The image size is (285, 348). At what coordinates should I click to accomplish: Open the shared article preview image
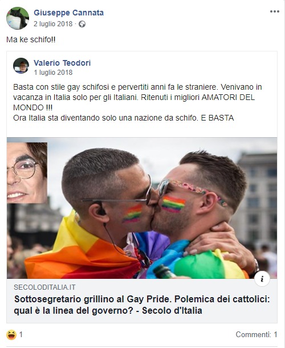click(x=142, y=208)
